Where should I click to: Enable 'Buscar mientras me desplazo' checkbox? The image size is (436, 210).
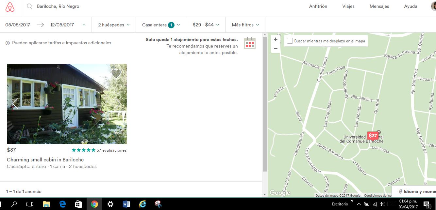(x=290, y=41)
